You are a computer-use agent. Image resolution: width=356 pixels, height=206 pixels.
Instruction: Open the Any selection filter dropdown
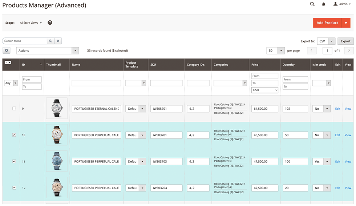[11, 83]
